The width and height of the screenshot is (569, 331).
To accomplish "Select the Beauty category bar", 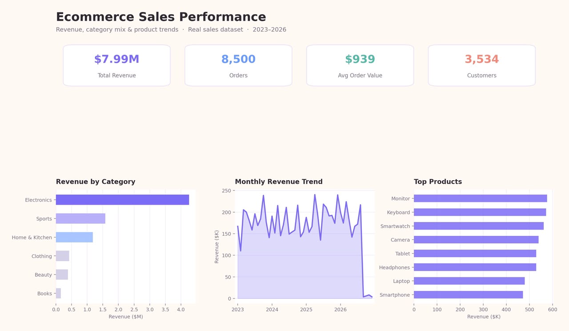I will click(62, 274).
